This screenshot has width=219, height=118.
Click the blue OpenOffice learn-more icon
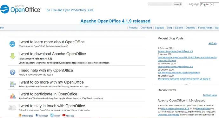point(12,44)
